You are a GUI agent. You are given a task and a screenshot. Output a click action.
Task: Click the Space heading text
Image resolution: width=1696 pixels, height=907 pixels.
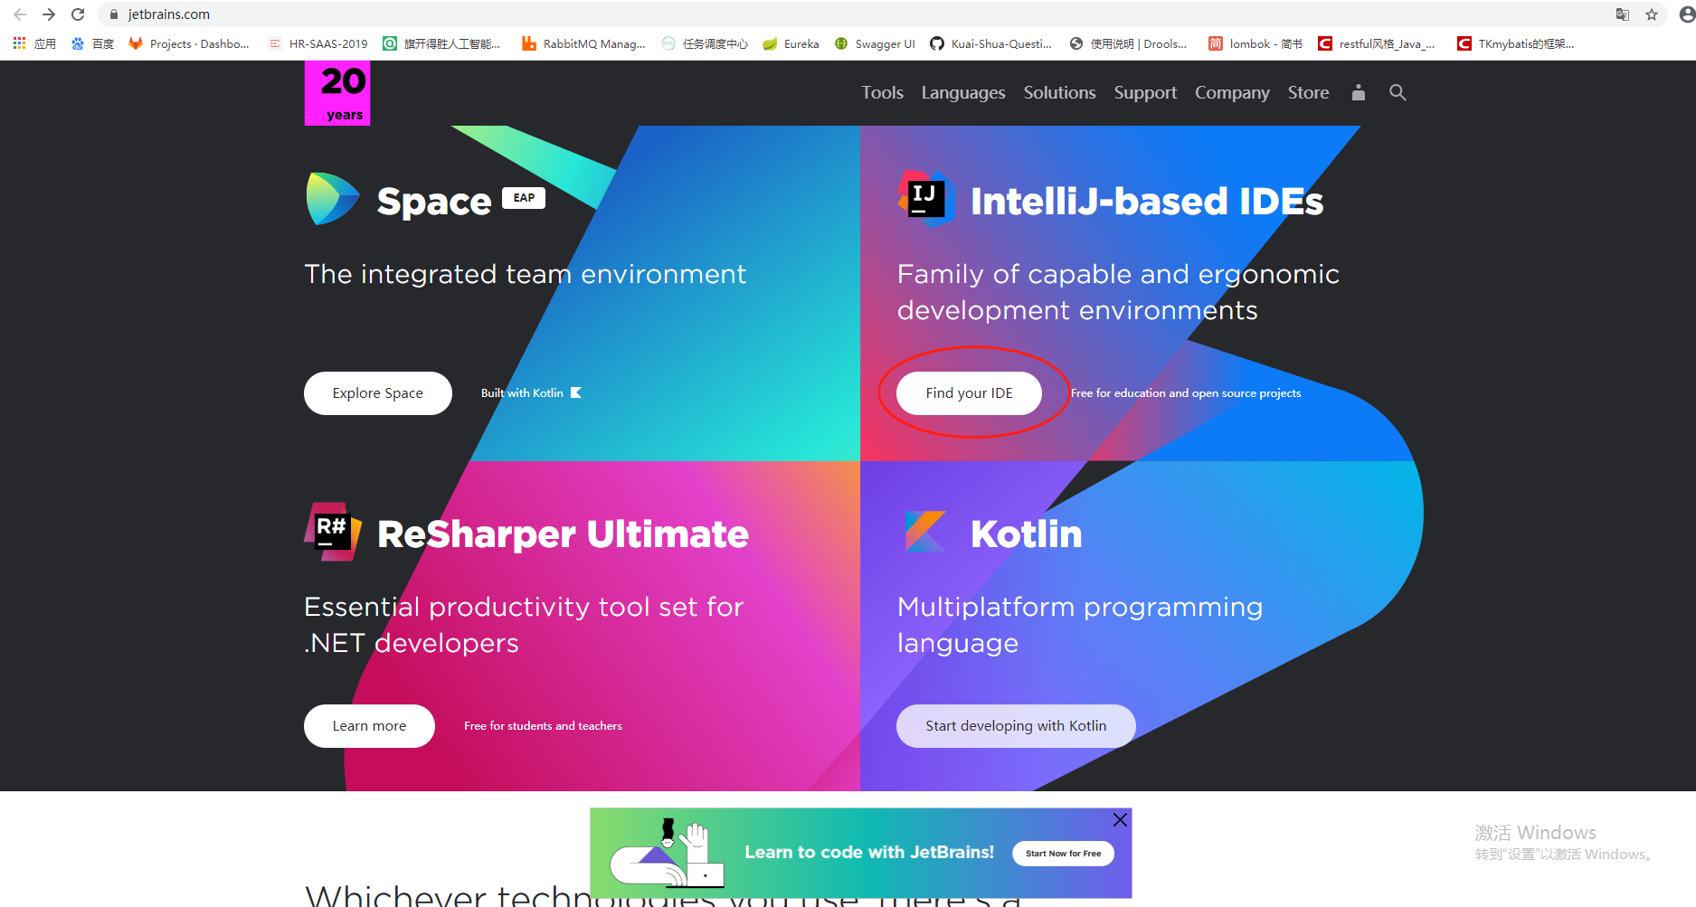pos(433,202)
